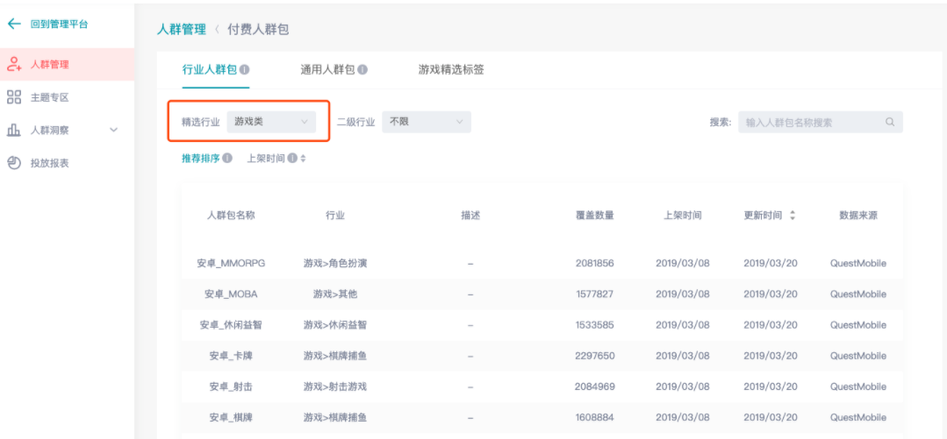Go back via 回到管理平台 link
Image resolution: width=947 pixels, height=439 pixels.
(59, 25)
